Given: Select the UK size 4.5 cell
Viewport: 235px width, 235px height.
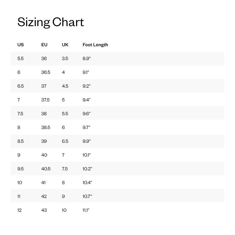Looking at the screenshot, I should [65, 86].
